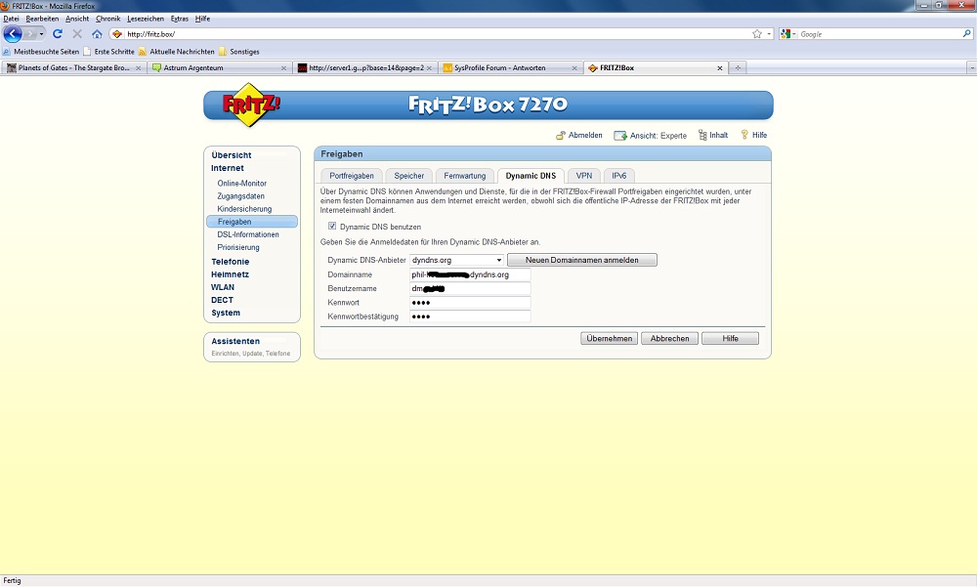Close the Astrum Argenteum tab

283,68
